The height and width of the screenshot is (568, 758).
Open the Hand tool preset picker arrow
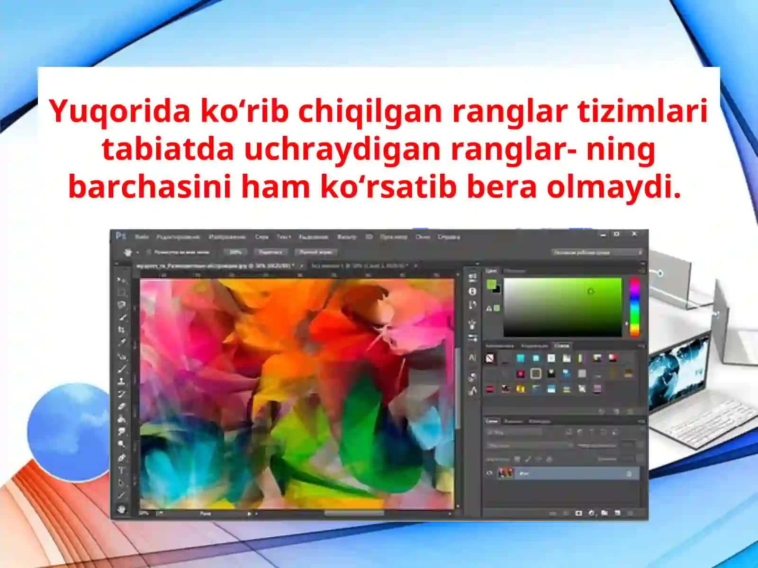[137, 253]
